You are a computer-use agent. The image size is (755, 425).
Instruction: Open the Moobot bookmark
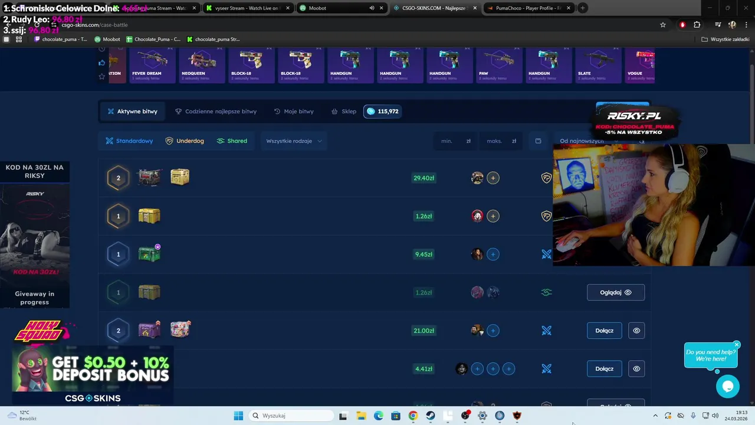[107, 39]
